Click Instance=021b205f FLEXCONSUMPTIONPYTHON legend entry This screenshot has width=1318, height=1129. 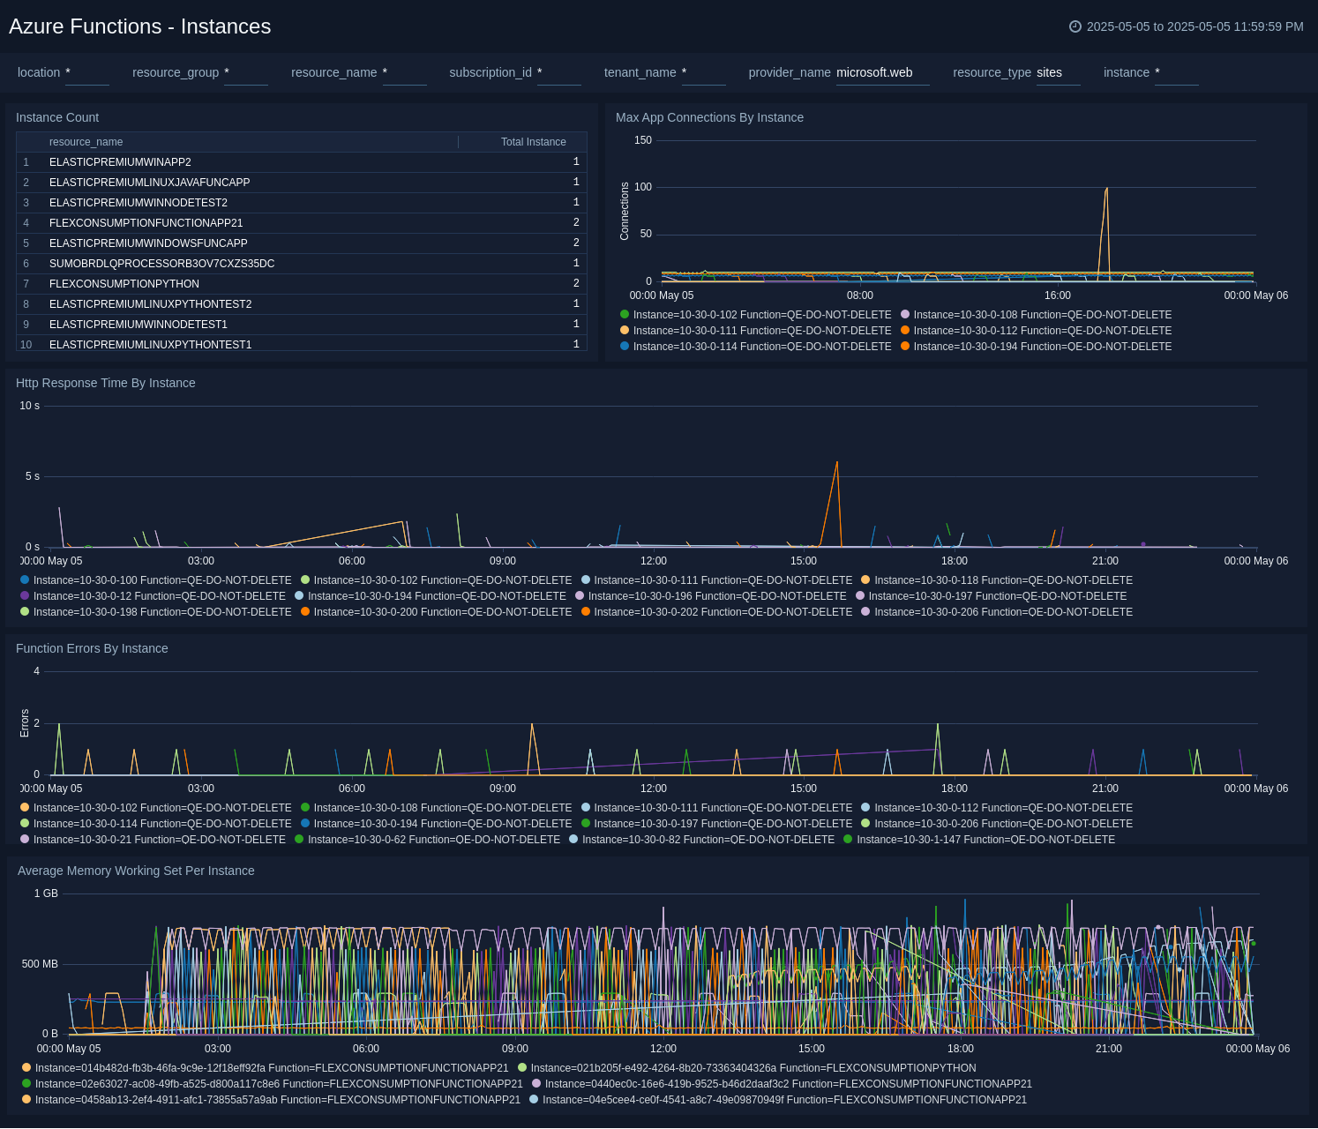point(746,1068)
